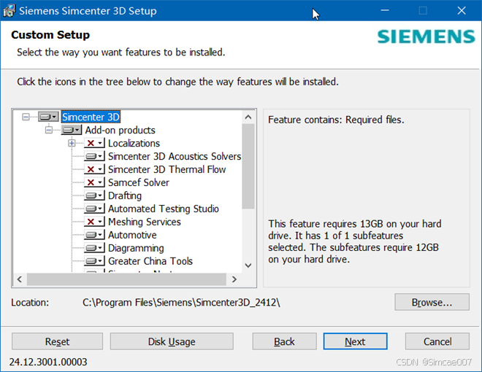
Task: Proceed with the Next button
Action: (355, 341)
